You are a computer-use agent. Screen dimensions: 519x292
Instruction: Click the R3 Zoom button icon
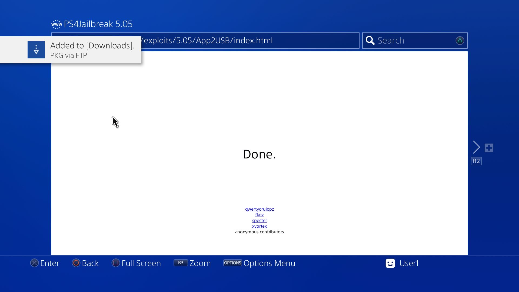click(181, 263)
